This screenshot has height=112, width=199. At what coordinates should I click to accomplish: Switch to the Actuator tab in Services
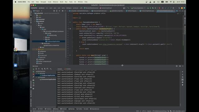tap(68, 69)
